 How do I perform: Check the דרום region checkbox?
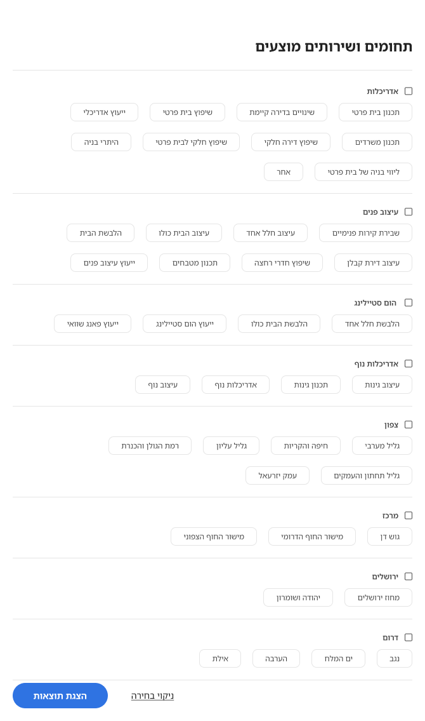[x=409, y=637]
